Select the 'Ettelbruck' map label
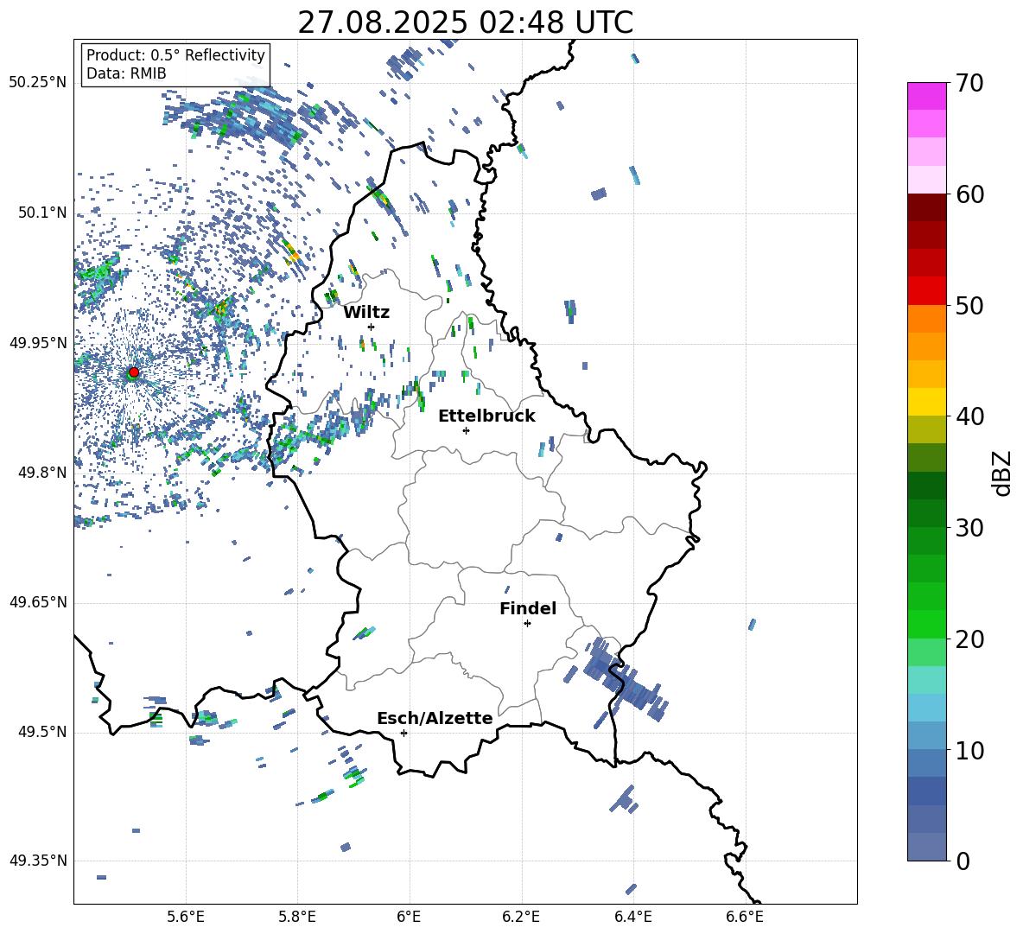Viewport: 1023px width, 934px height. click(486, 416)
